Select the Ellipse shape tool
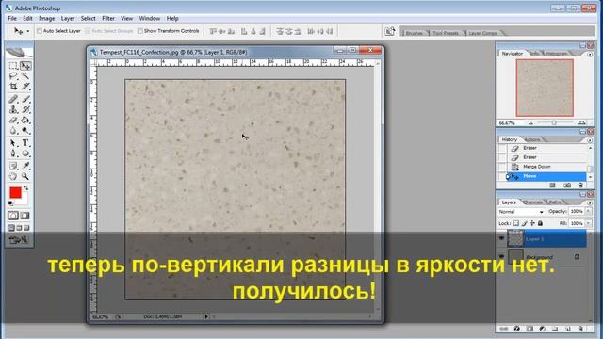This screenshot has height=339, width=603. (x=25, y=153)
